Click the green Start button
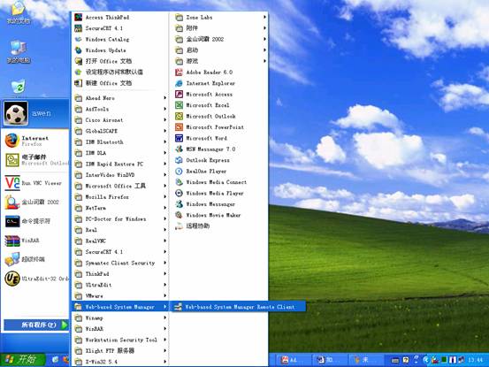Viewport: 489px width, 367px height. point(22,360)
